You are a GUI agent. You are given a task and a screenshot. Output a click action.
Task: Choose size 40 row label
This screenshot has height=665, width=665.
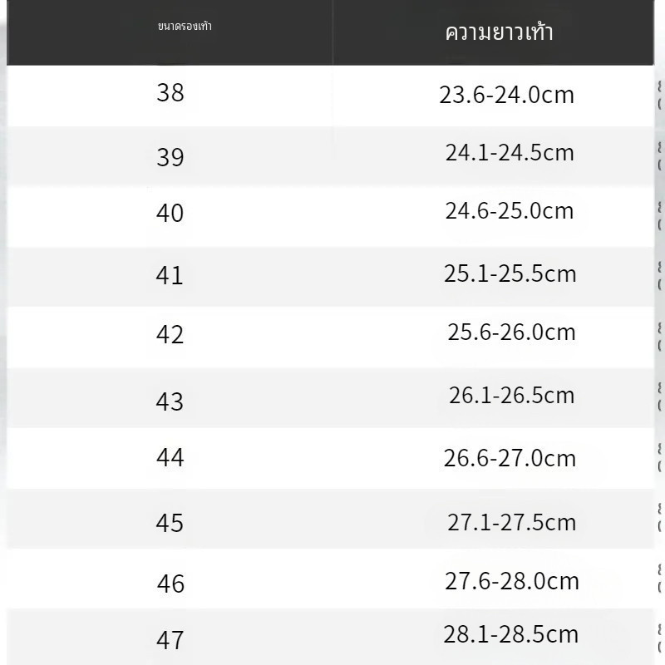170,214
